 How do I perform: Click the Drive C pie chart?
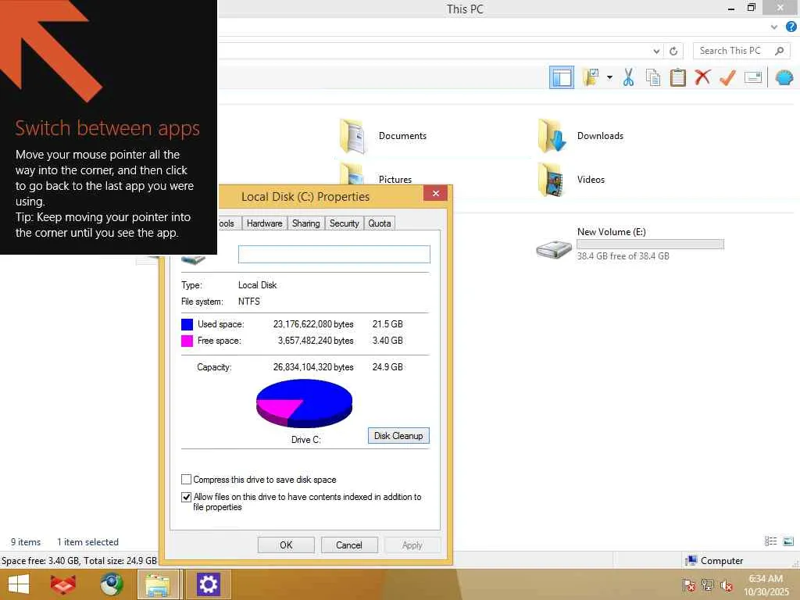click(x=304, y=404)
